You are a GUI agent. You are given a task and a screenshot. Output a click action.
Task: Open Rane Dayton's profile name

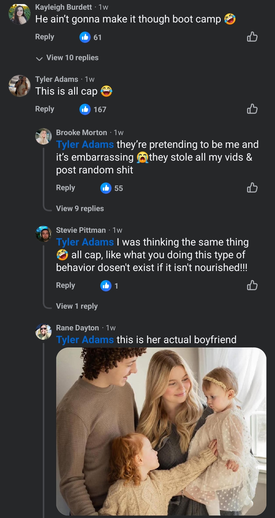click(x=77, y=328)
